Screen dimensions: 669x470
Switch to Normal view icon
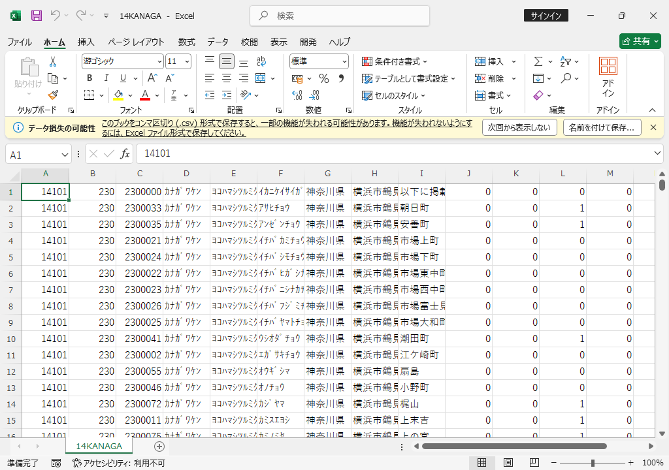coord(481,463)
